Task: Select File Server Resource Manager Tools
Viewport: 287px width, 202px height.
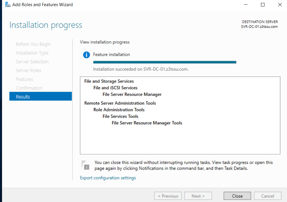Action: click(147, 123)
